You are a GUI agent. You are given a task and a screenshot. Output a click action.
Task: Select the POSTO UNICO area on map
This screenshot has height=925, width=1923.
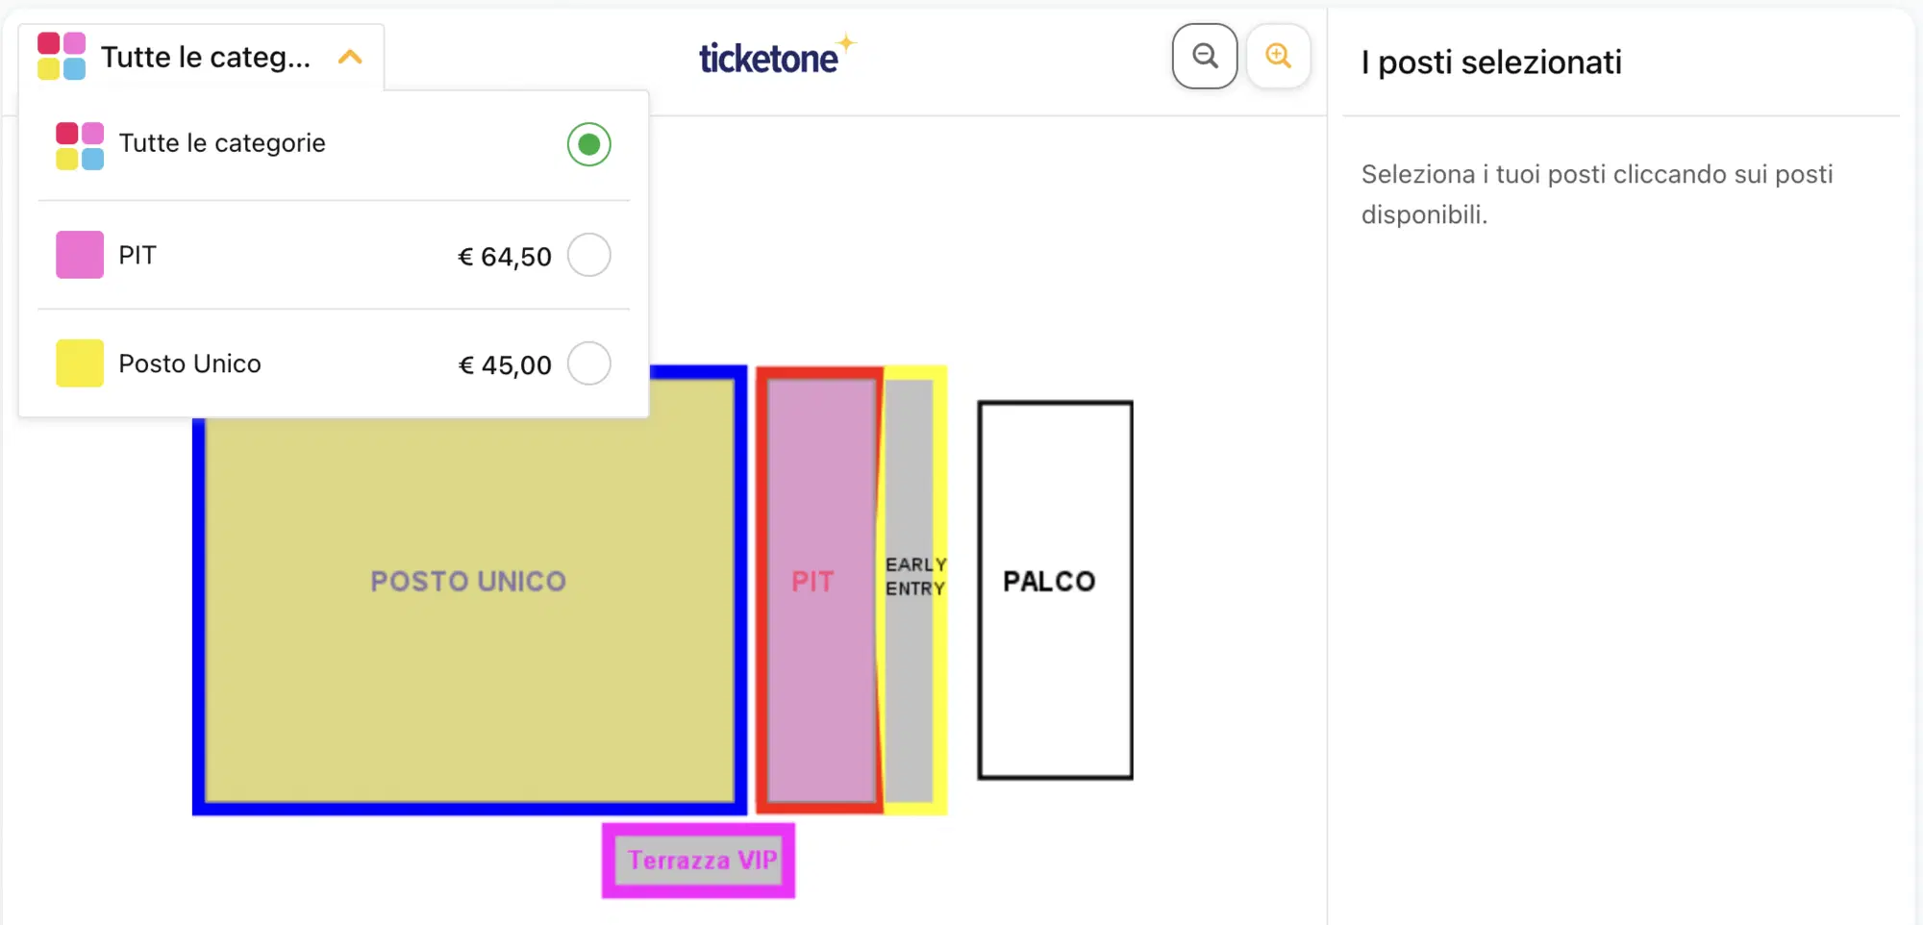468,615
